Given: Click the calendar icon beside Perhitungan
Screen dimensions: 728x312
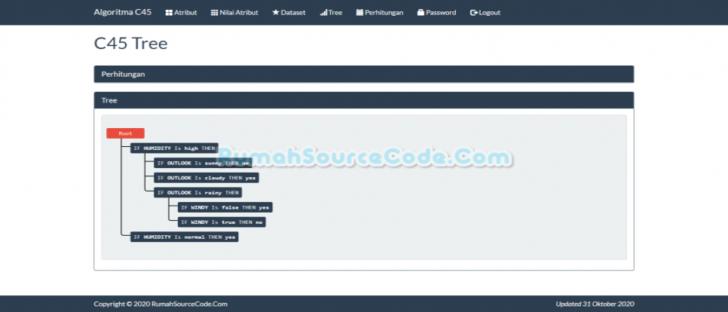Looking at the screenshot, I should pyautogui.click(x=359, y=13).
